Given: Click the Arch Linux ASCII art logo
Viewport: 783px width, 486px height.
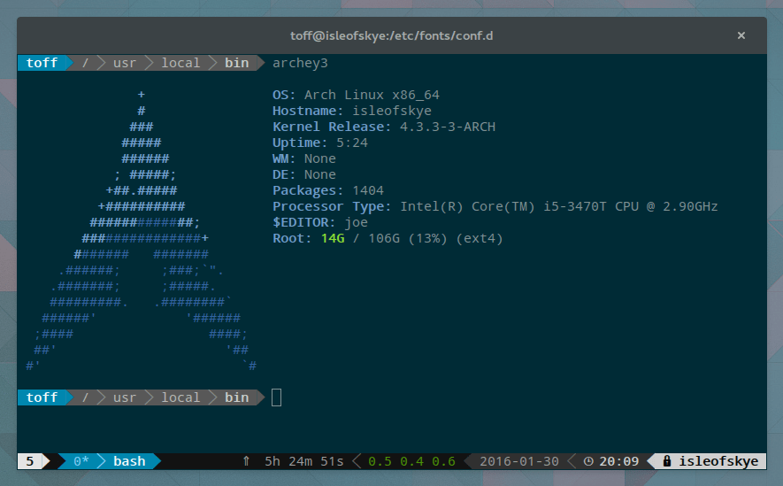Looking at the screenshot, I should coord(142,230).
